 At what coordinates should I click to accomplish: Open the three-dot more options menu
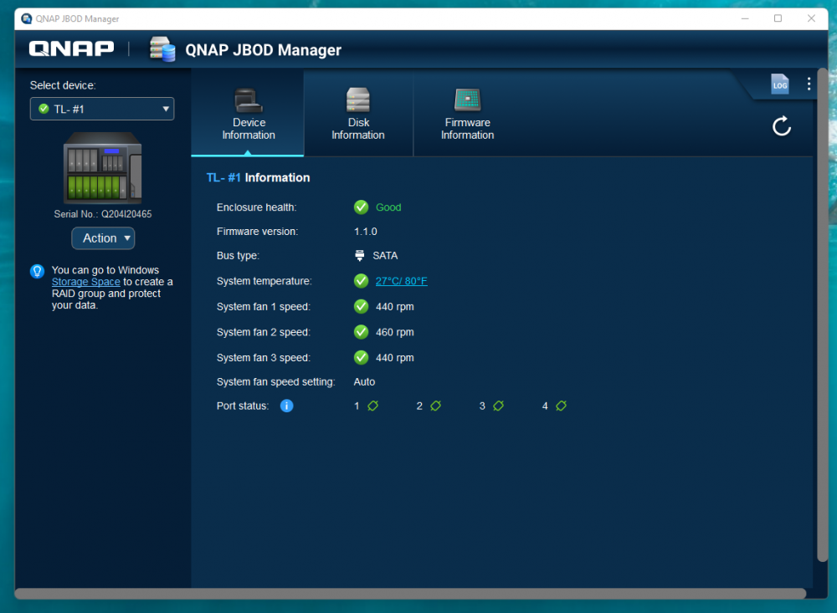(809, 84)
